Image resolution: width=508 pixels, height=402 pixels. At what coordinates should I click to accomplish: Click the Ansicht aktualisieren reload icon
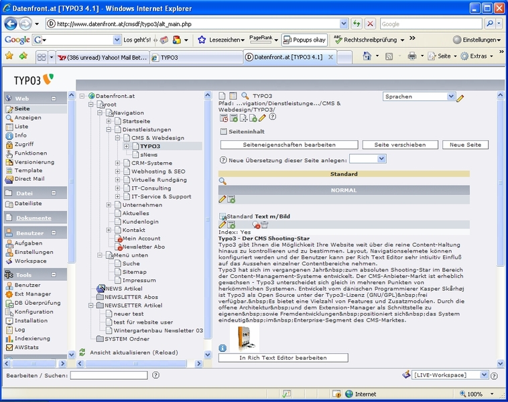click(82, 352)
